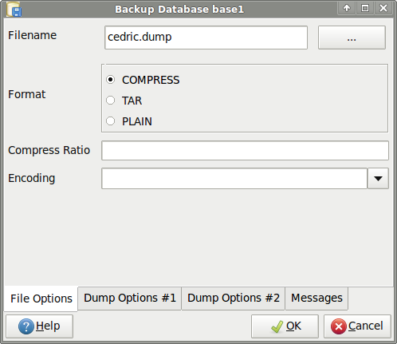This screenshot has height=344, width=397.
Task: Click the backup database icon in title bar
Action: pyautogui.click(x=14, y=10)
